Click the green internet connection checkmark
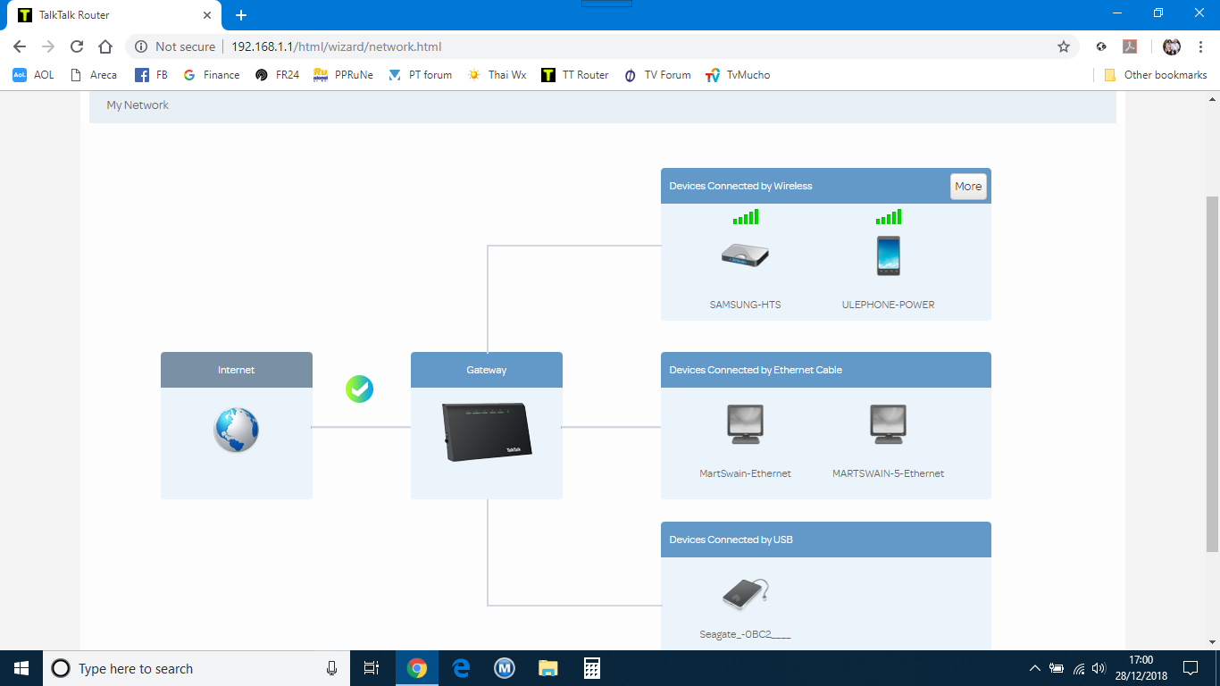 (360, 389)
